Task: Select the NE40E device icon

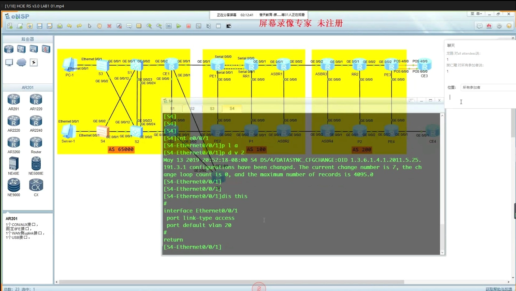Action: 14,164
